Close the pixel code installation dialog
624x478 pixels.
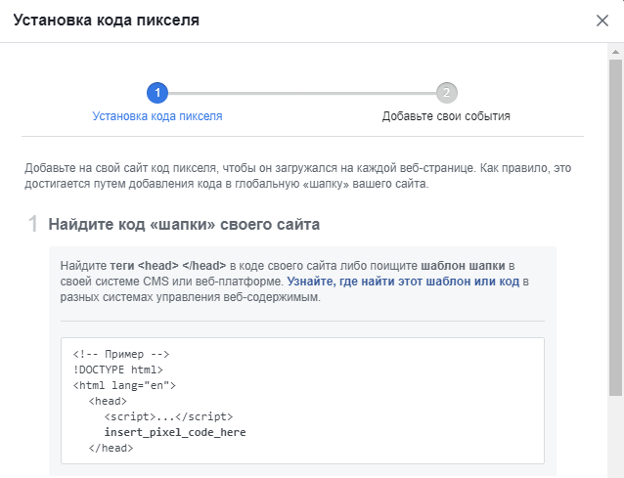coord(602,21)
